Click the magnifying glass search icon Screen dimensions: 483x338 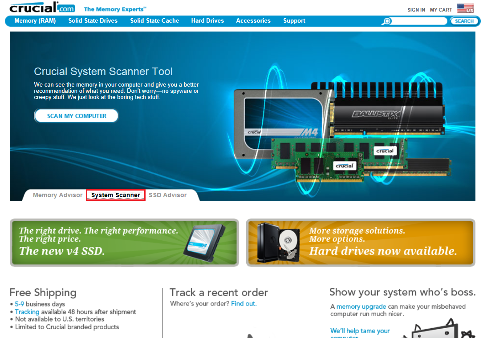387,21
